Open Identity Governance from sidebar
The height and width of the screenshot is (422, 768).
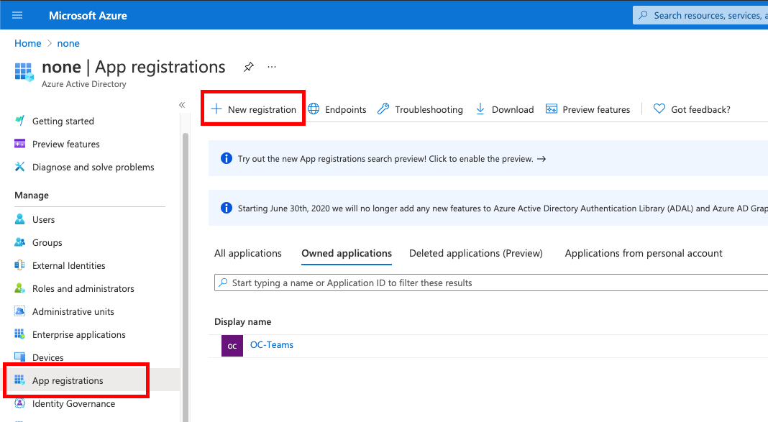[19, 403]
